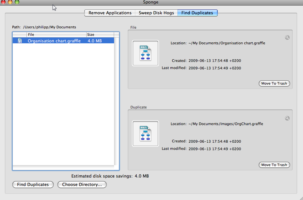Click the file list vertical scrollbar
The width and height of the screenshot is (303, 200).
tap(116, 101)
